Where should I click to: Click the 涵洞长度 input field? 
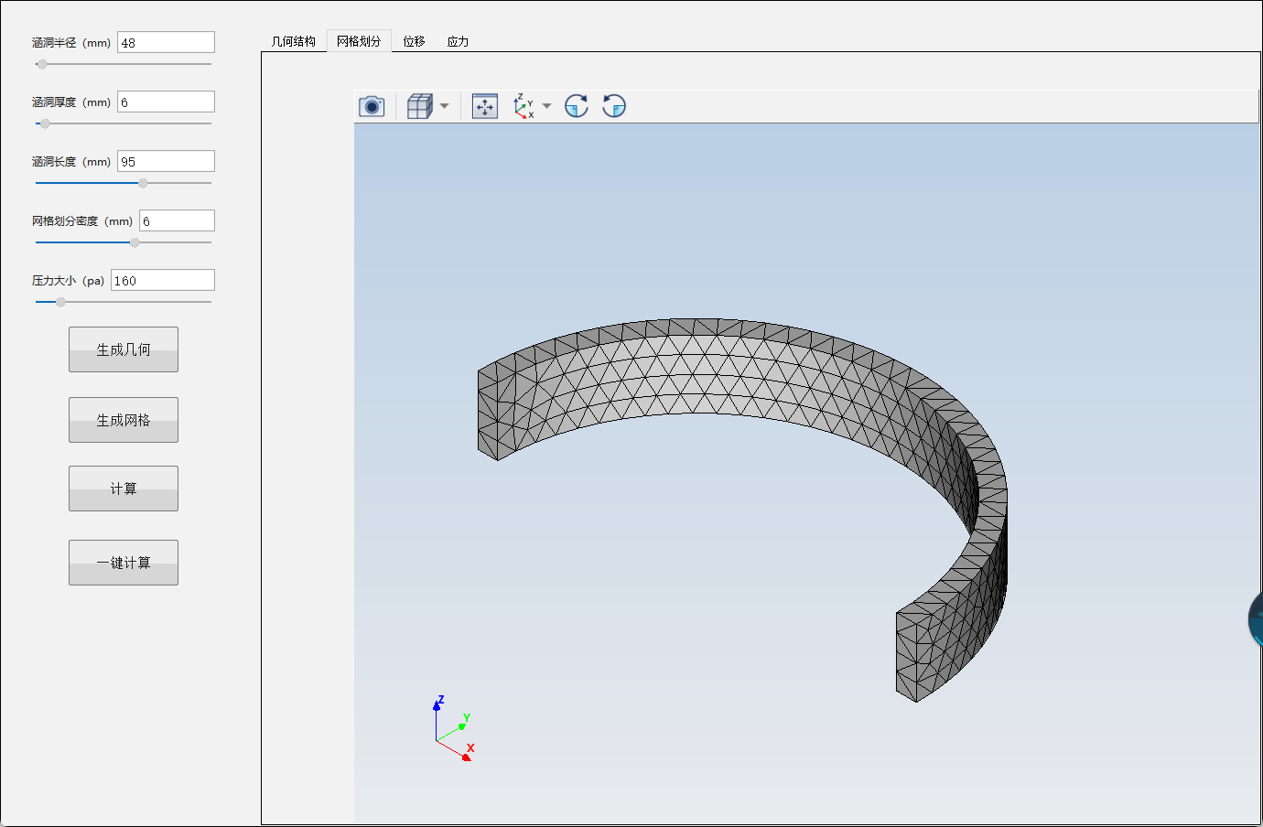pos(166,161)
